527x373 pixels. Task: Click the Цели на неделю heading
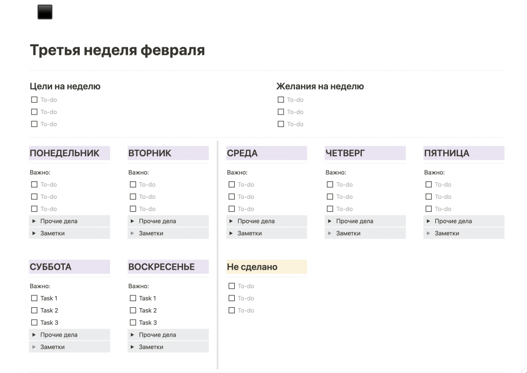pyautogui.click(x=65, y=86)
